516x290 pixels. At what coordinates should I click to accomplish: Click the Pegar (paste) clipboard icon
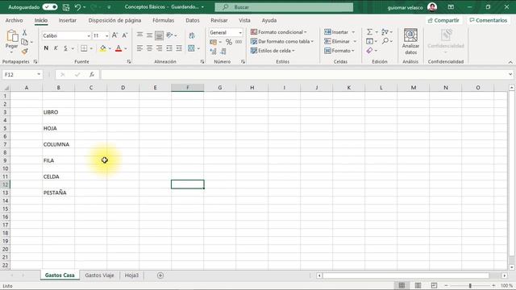click(x=12, y=36)
